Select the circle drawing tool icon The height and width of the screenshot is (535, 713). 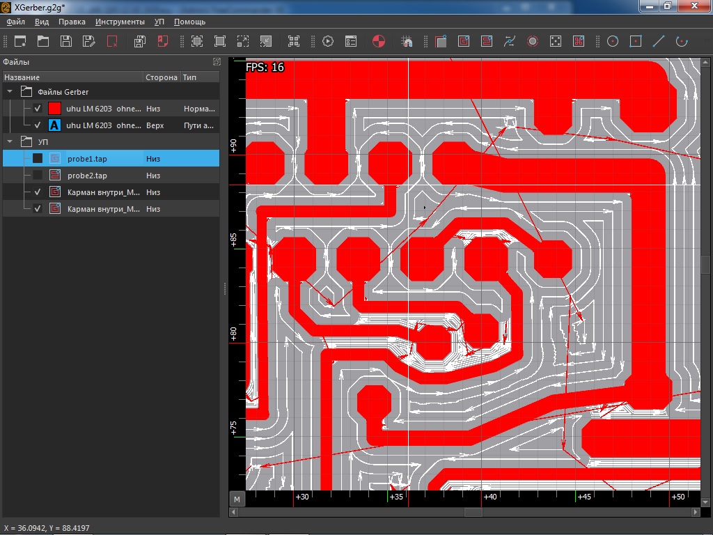tap(613, 41)
